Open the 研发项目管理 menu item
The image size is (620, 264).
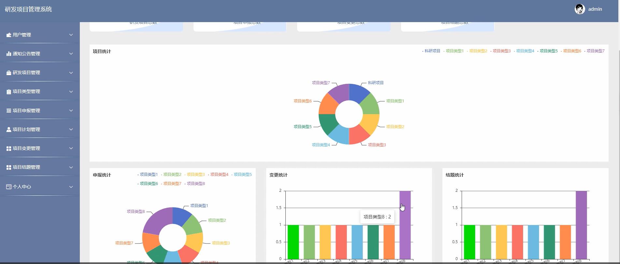click(40, 73)
